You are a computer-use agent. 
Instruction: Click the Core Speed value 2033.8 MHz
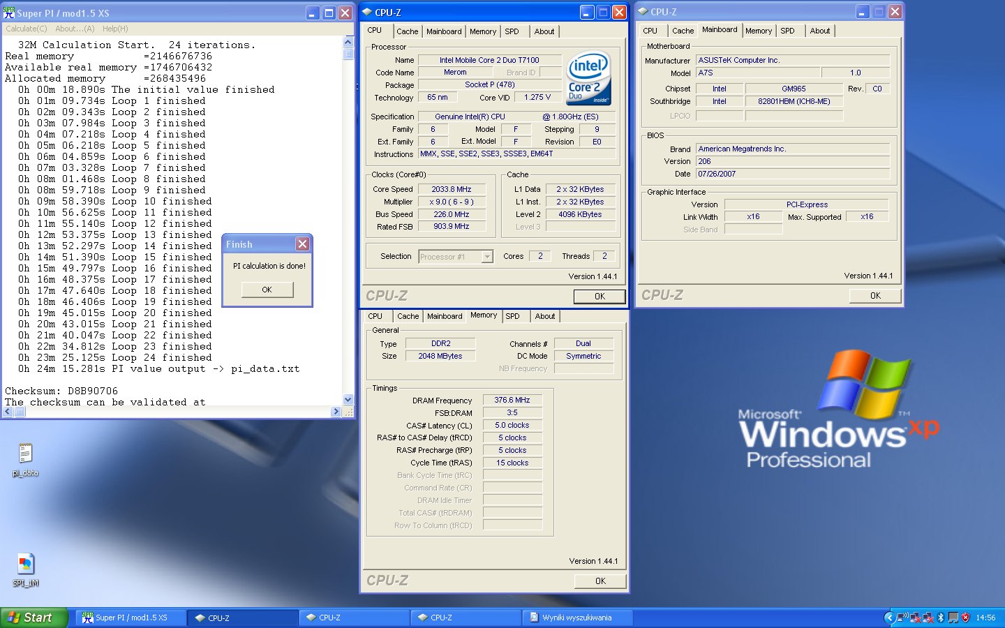(451, 189)
